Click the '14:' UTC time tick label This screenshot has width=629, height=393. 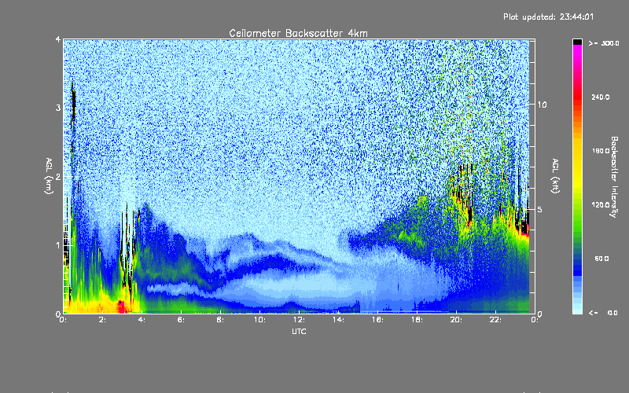pos(339,320)
